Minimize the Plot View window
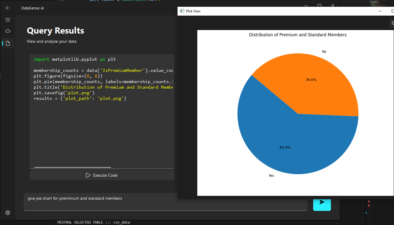The width and height of the screenshot is (394, 225). click(x=380, y=11)
